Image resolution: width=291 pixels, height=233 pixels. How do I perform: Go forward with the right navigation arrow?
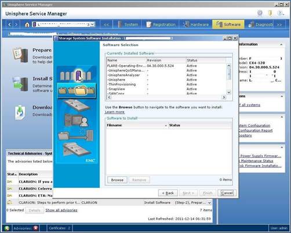pos(16,24)
